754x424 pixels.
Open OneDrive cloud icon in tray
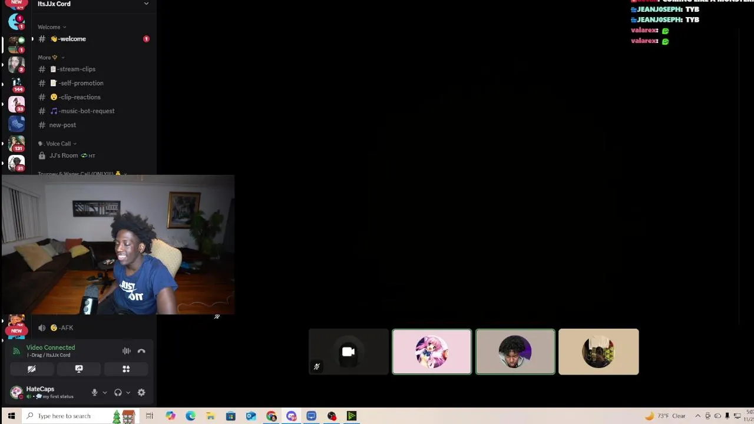(717, 416)
